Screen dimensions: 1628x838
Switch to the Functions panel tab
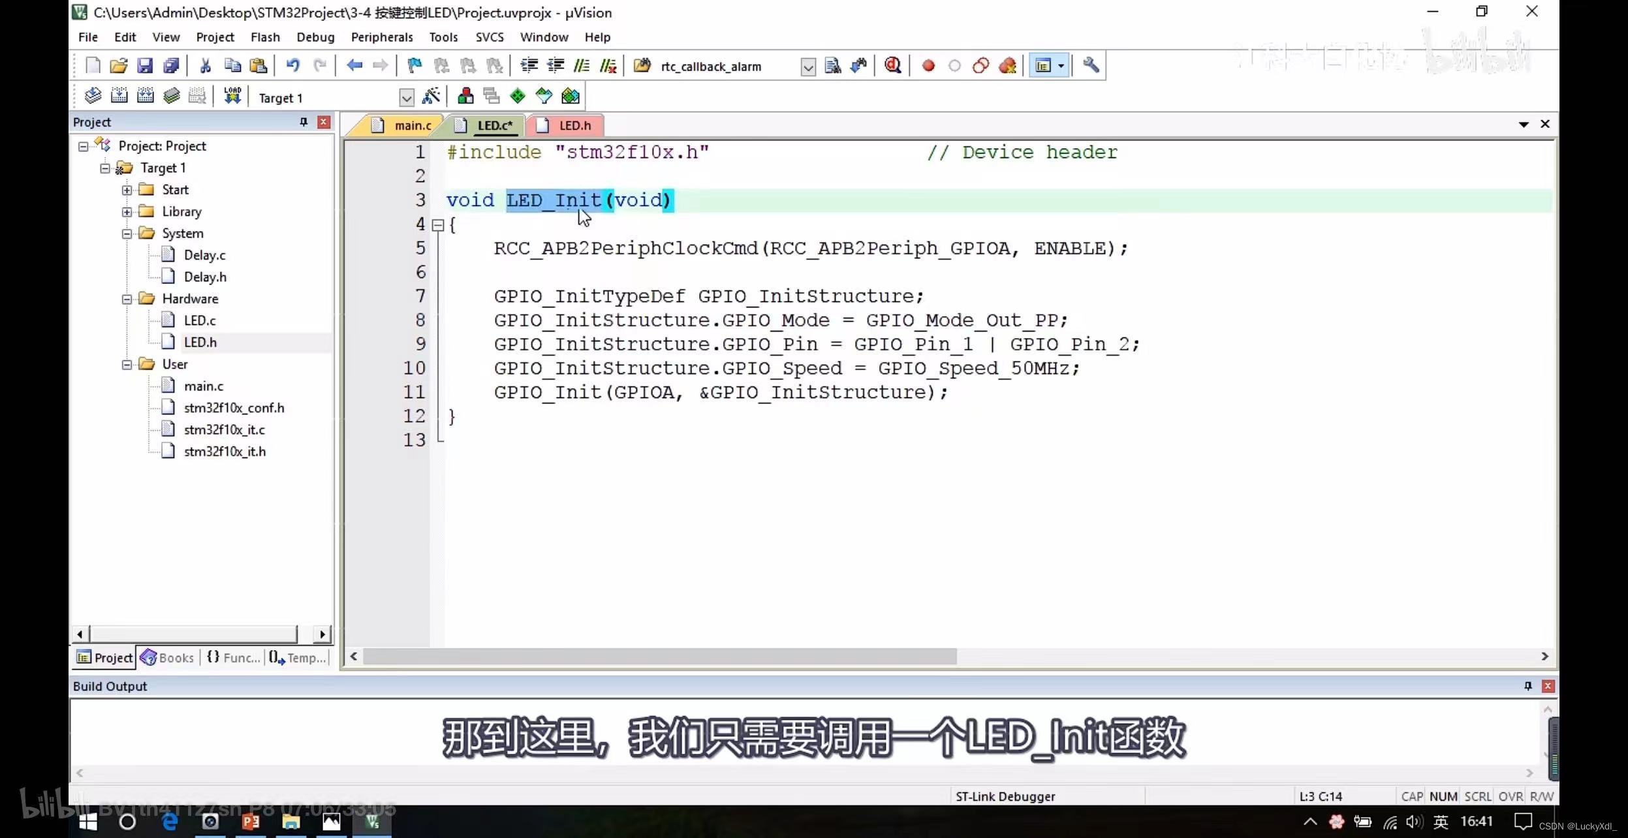[x=233, y=657]
